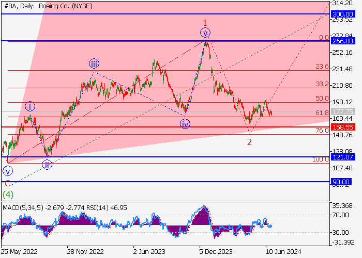Image resolution: width=362 pixels, height=258 pixels.
Task: Click the chart title '#BA, Daily: Boeing Co. (NYSE)'
Action: coord(48,6)
